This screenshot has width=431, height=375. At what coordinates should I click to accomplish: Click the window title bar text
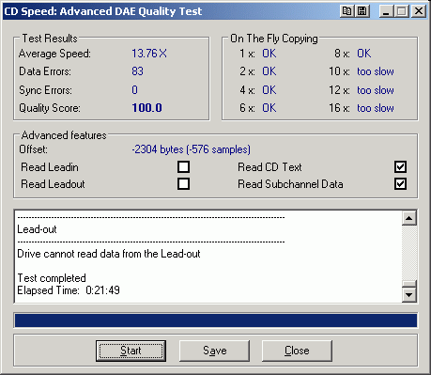click(103, 11)
